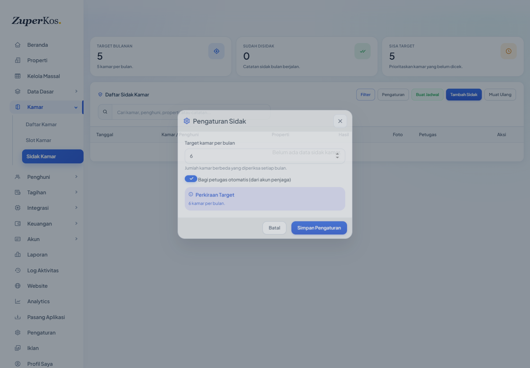Click the Target kamar per bulan field
The width and height of the screenshot is (530, 368).
point(265,156)
